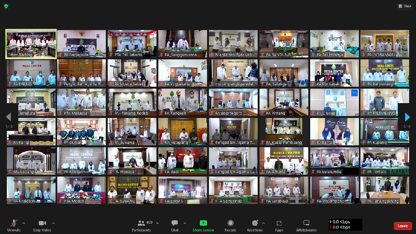Open the Chat panel

click(175, 225)
